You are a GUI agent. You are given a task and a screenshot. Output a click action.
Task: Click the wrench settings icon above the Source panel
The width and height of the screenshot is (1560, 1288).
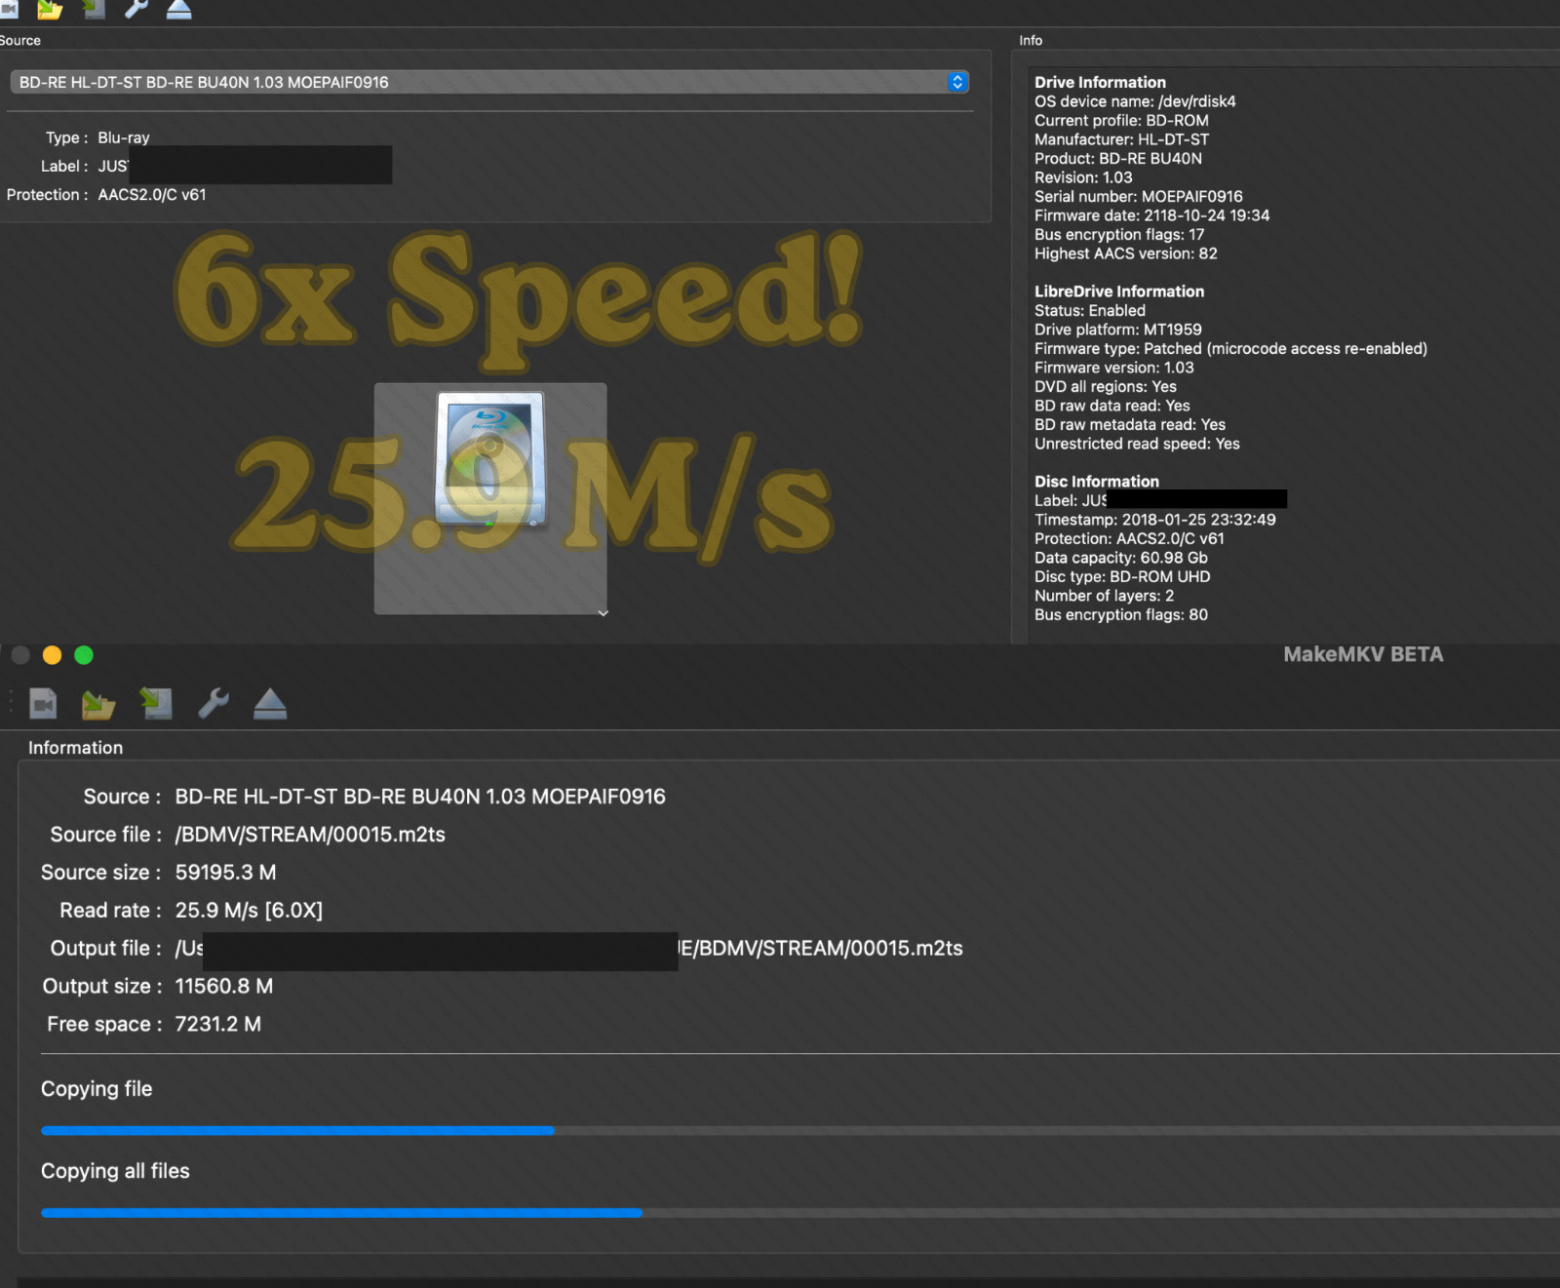[x=136, y=9]
